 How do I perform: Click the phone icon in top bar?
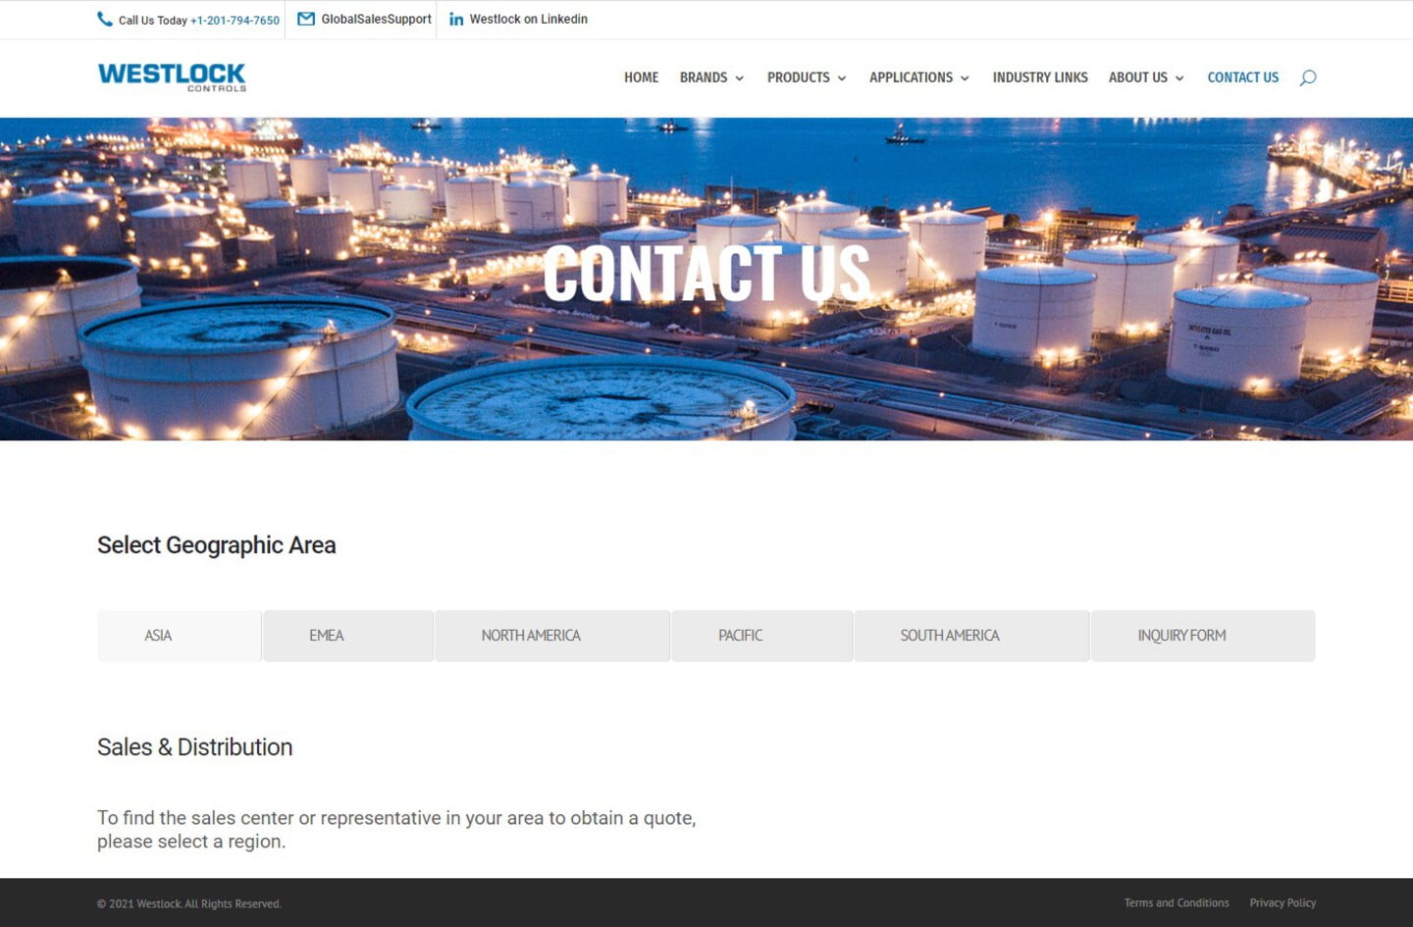point(104,19)
